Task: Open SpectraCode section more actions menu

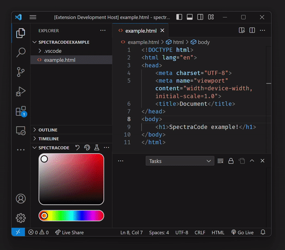Action: [106, 148]
